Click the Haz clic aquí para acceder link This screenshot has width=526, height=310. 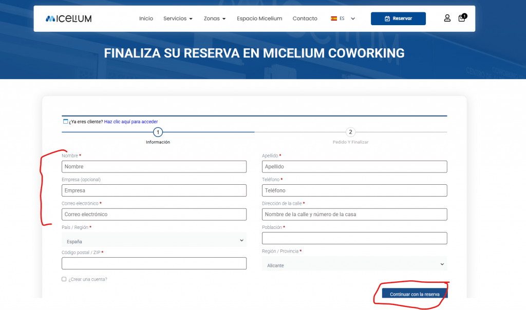(x=130, y=122)
